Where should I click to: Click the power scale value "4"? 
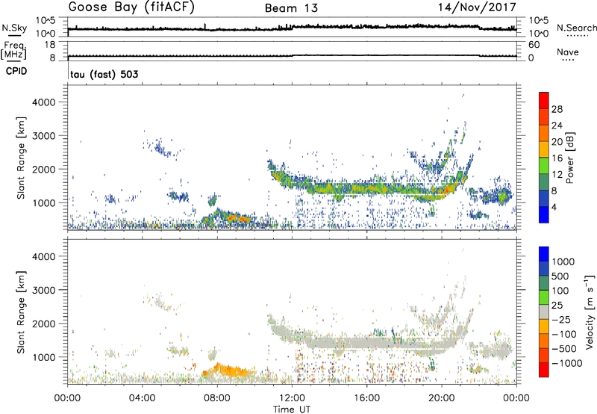pyautogui.click(x=554, y=207)
